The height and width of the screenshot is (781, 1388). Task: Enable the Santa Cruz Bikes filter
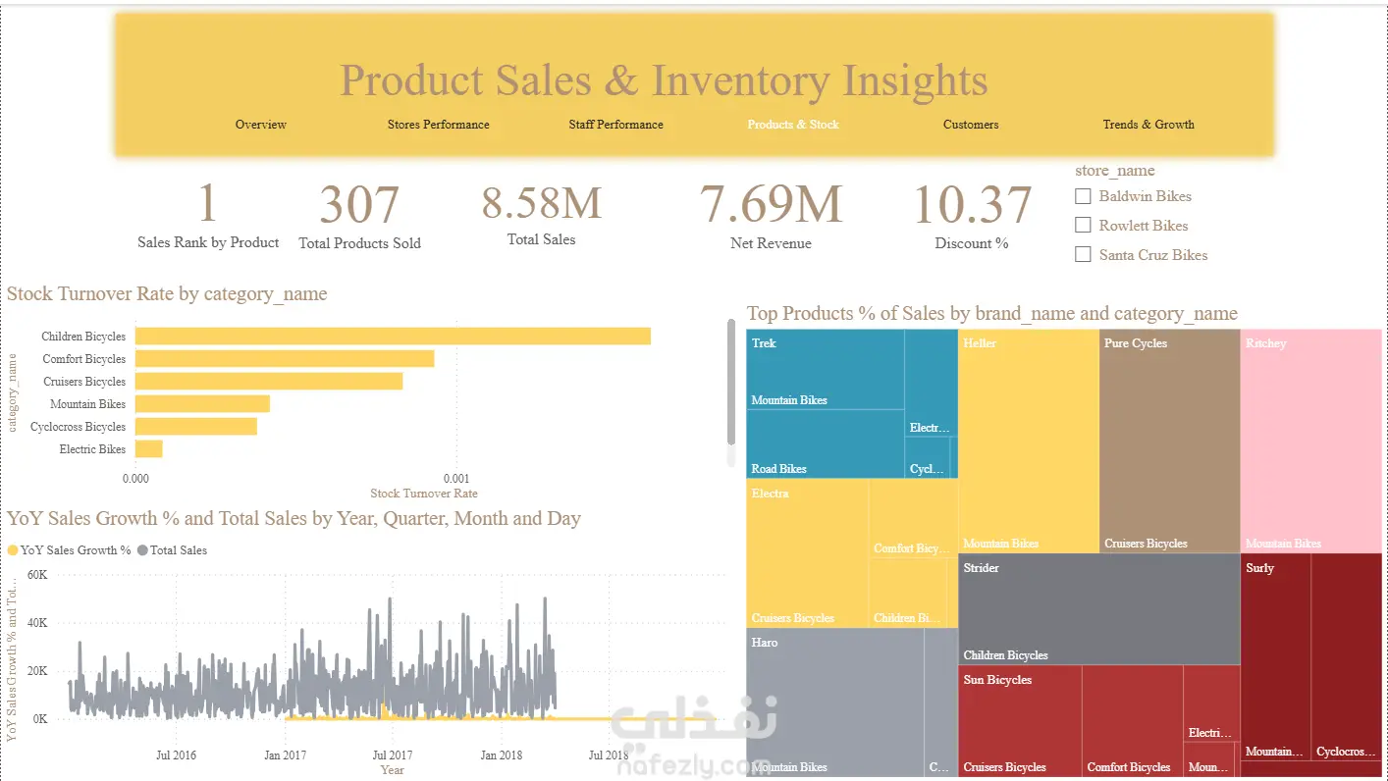[1083, 255]
